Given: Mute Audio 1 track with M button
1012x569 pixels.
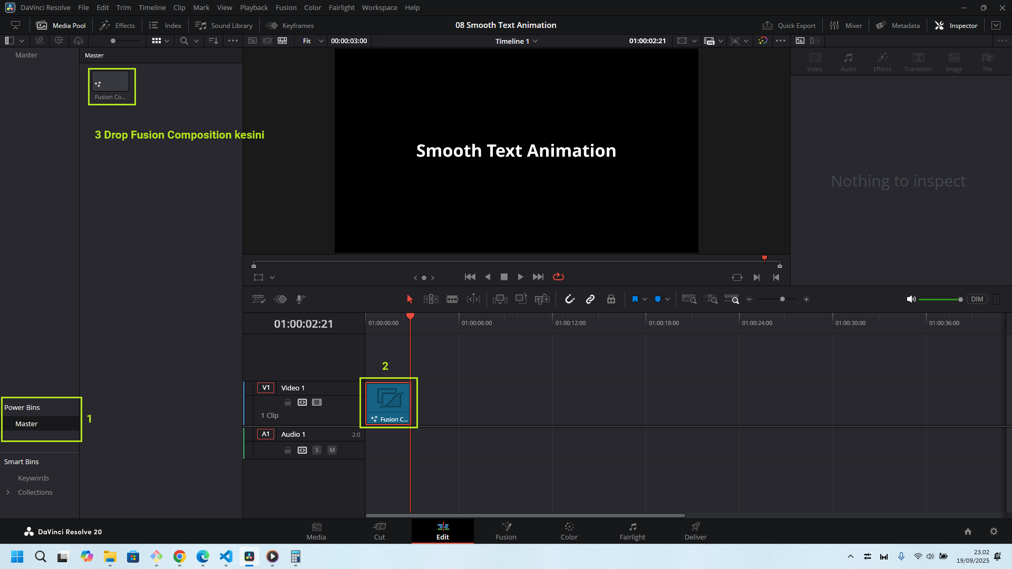Looking at the screenshot, I should [x=332, y=450].
